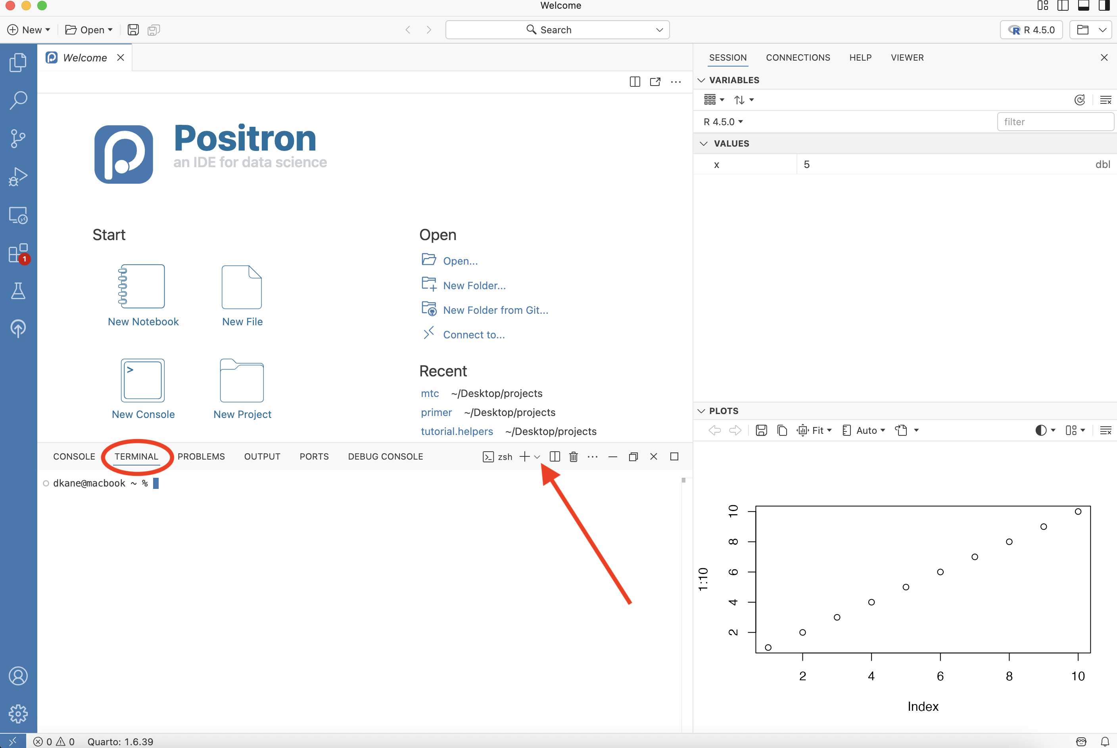
Task: Open the Search view in the activity bar
Action: coord(18,100)
